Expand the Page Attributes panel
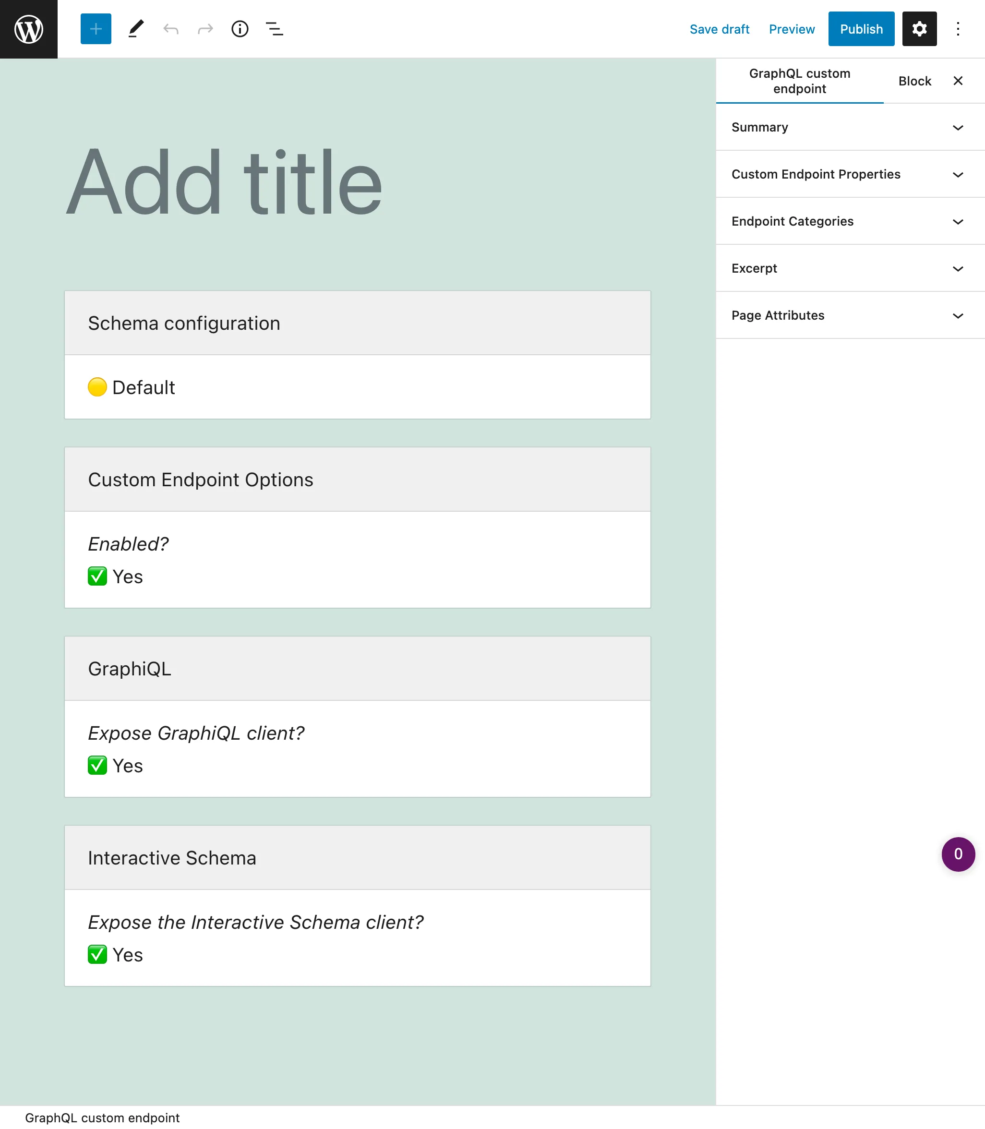Viewport: 985px width, 1129px height. click(x=850, y=315)
